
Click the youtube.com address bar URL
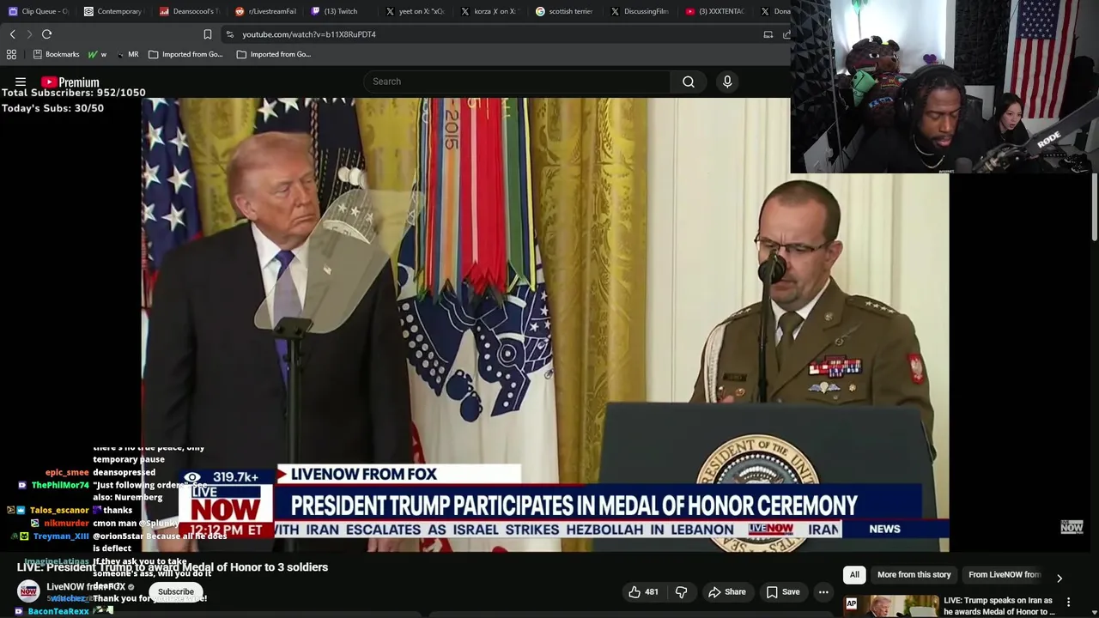coord(309,34)
